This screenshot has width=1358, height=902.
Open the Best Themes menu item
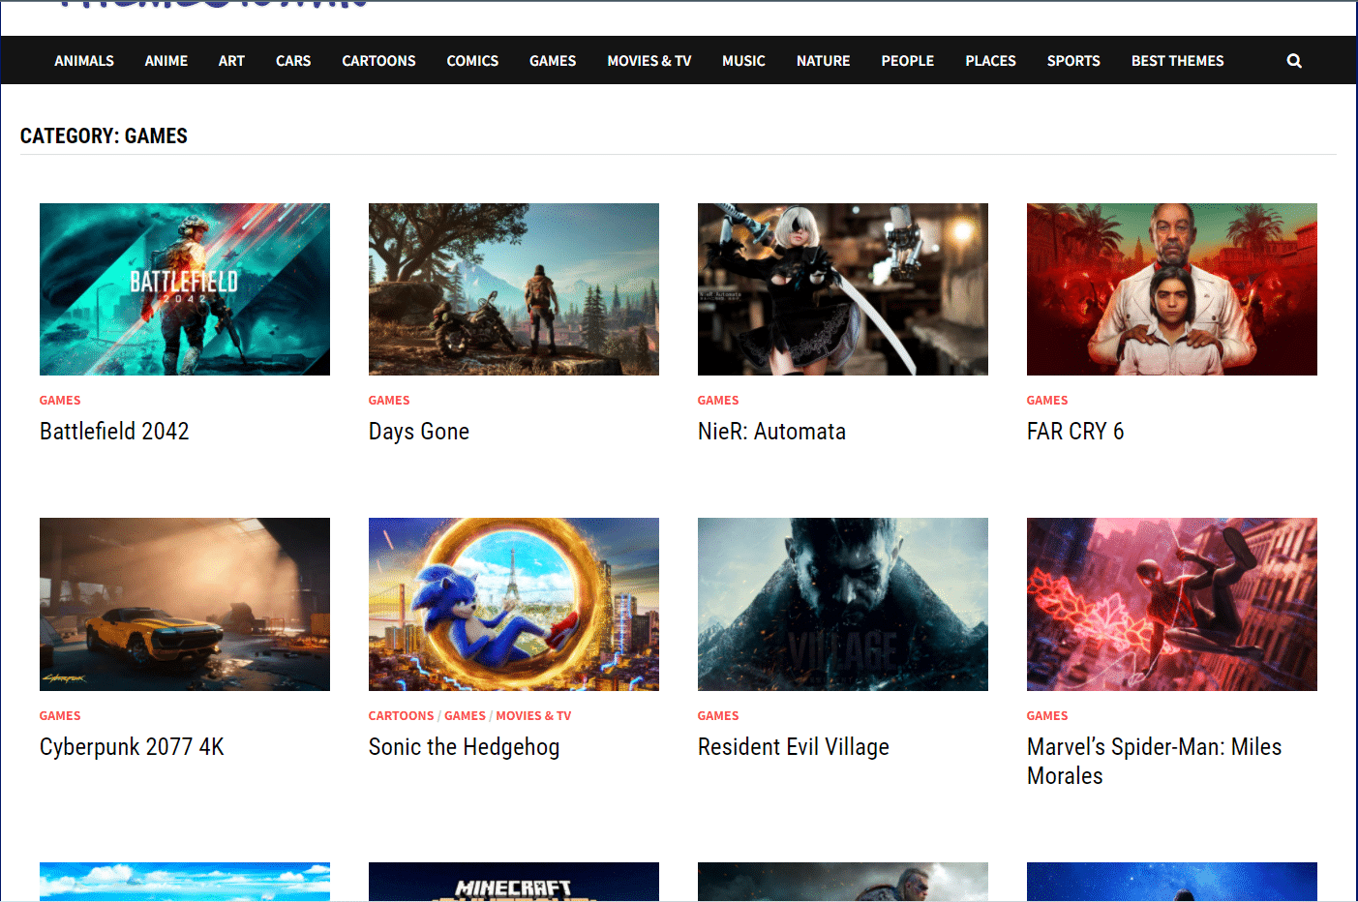tap(1178, 61)
